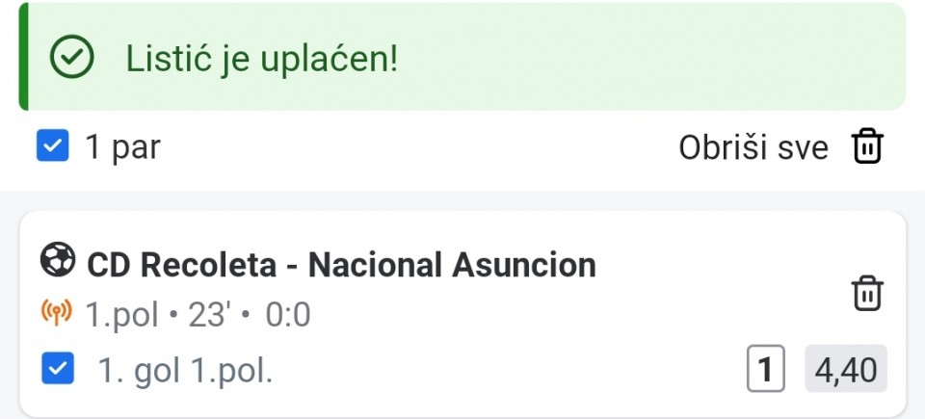Click the '1. gol 1.pol.' bet label
This screenshot has width=925, height=419.
click(185, 371)
